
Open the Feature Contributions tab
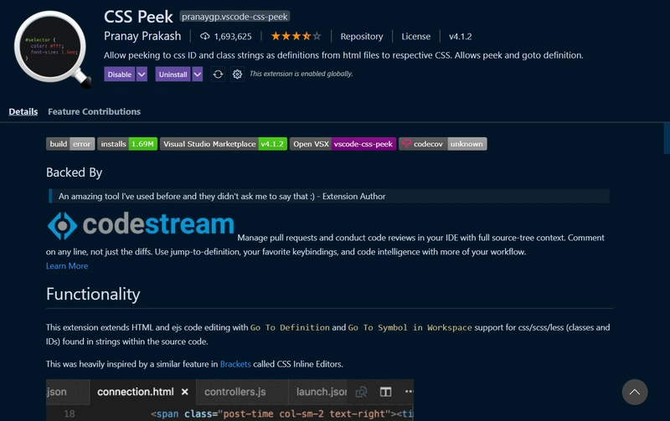coord(94,111)
